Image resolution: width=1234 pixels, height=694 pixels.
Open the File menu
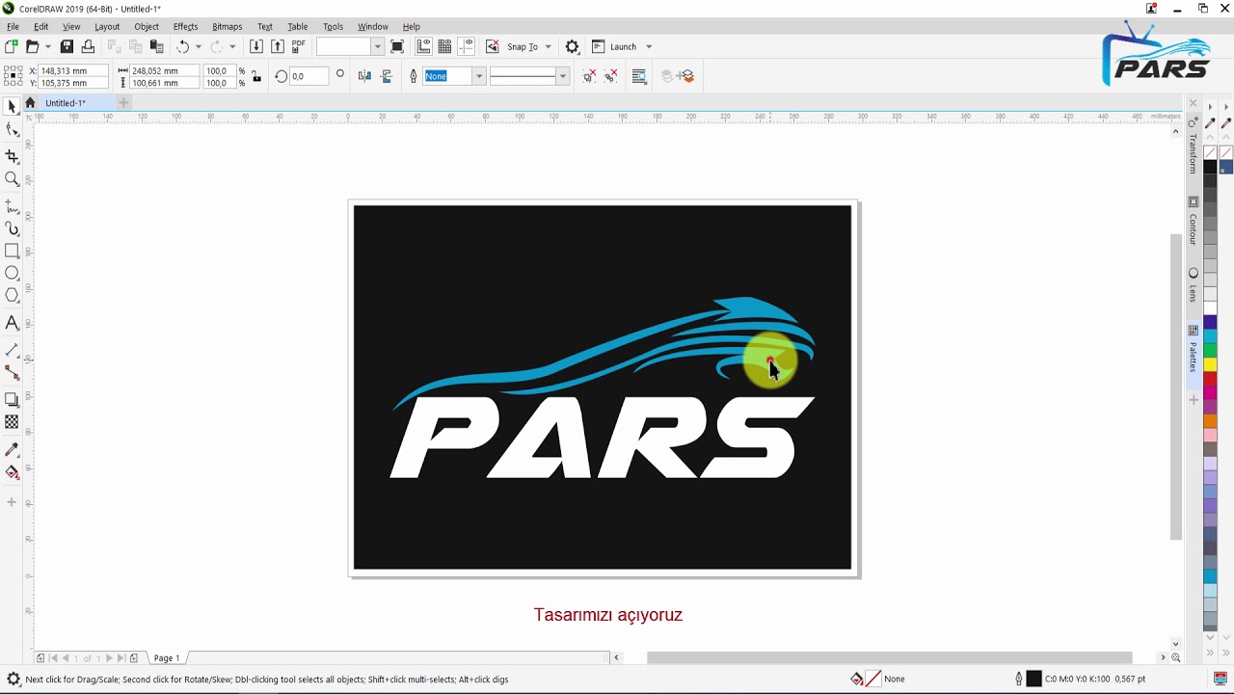[x=13, y=27]
